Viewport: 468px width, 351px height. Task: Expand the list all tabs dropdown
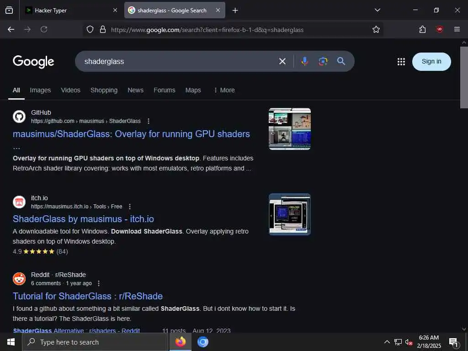[x=377, y=10]
